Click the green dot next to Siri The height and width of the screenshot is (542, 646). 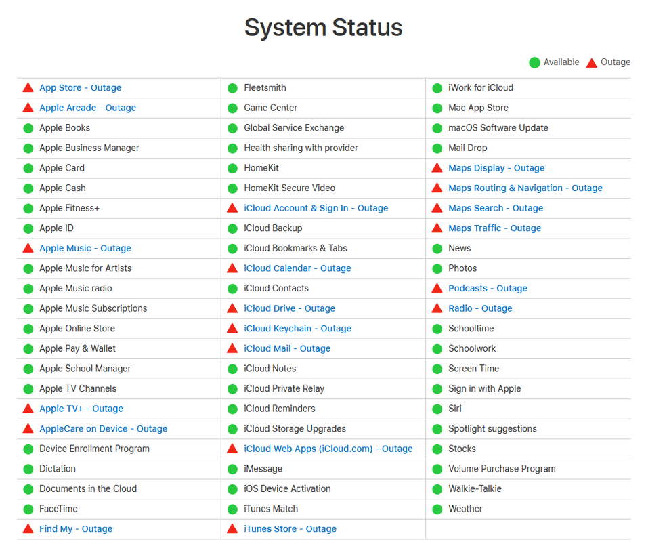(x=437, y=409)
